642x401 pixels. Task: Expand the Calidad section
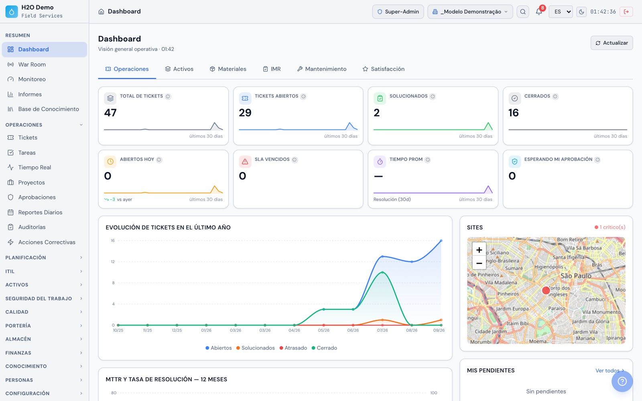pos(45,312)
